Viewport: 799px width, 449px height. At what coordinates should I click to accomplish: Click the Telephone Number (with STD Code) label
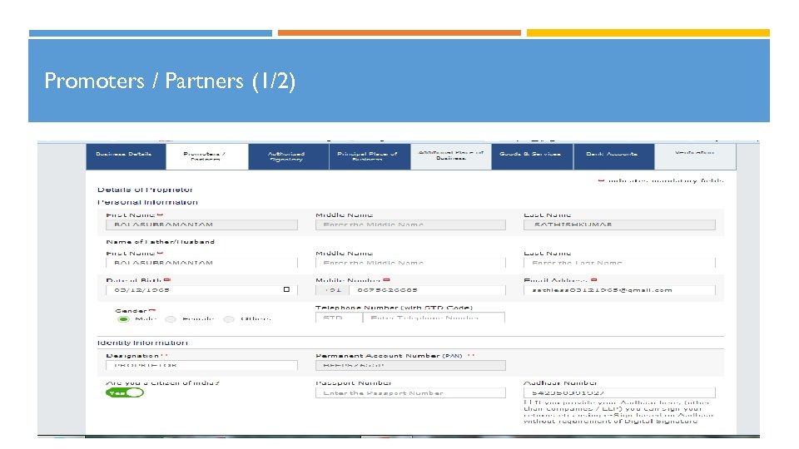tap(394, 308)
